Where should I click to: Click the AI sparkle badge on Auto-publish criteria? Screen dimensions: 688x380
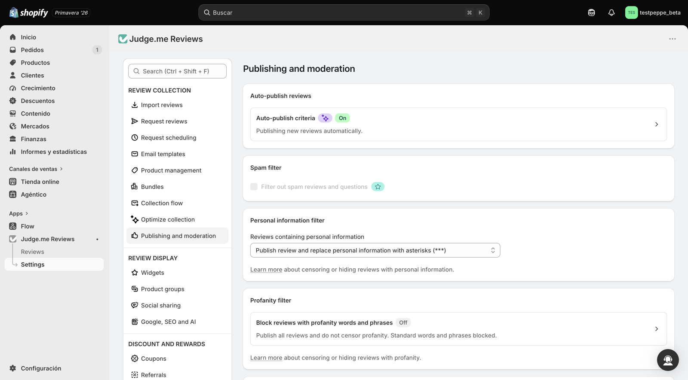(325, 118)
